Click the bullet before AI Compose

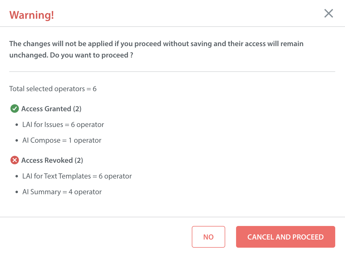pos(17,141)
